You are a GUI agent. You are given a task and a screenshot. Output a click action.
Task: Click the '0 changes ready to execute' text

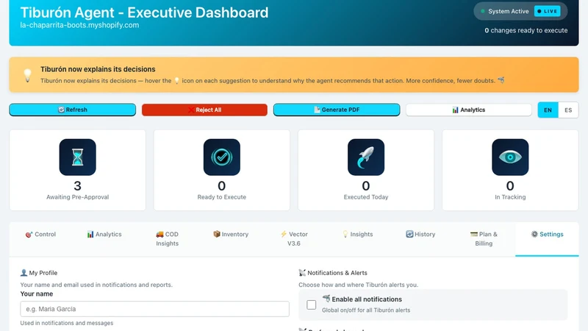(526, 30)
